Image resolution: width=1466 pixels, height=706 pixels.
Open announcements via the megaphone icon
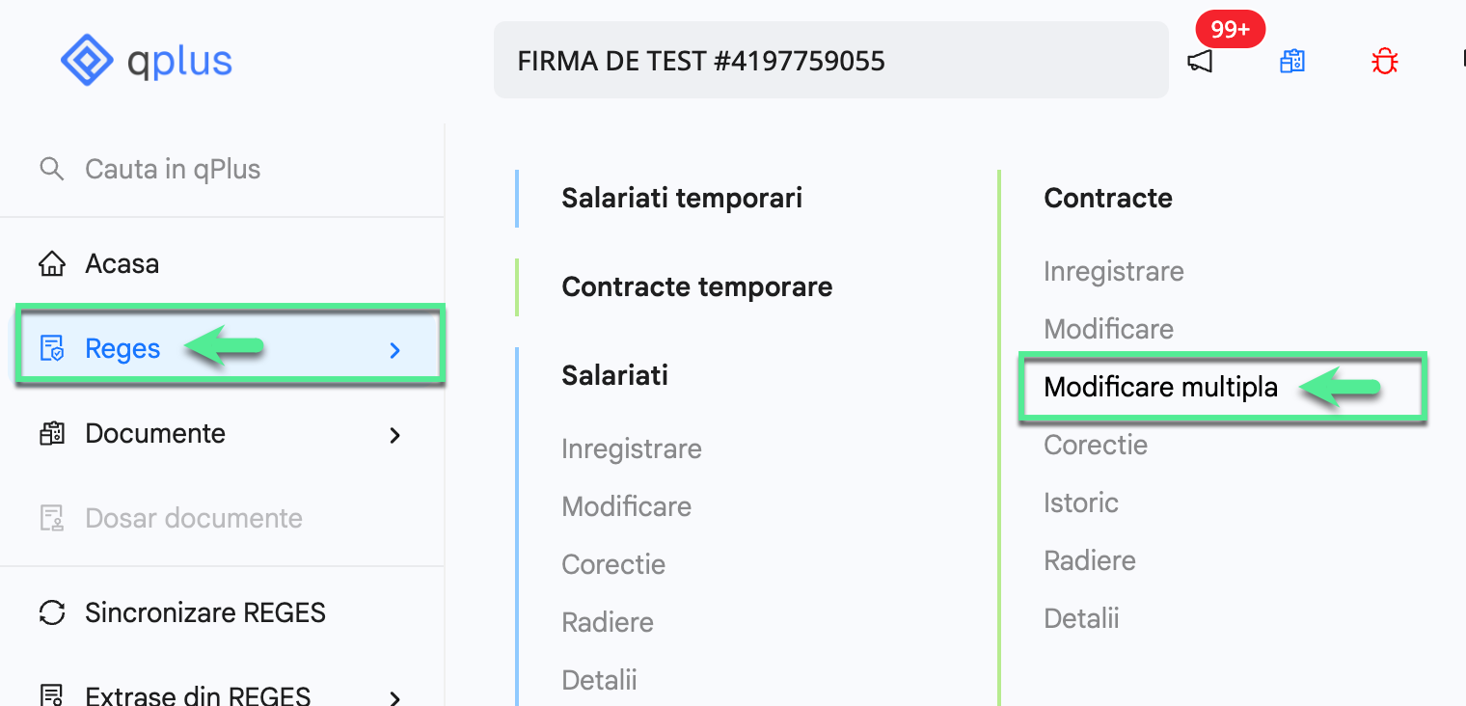tap(1200, 60)
